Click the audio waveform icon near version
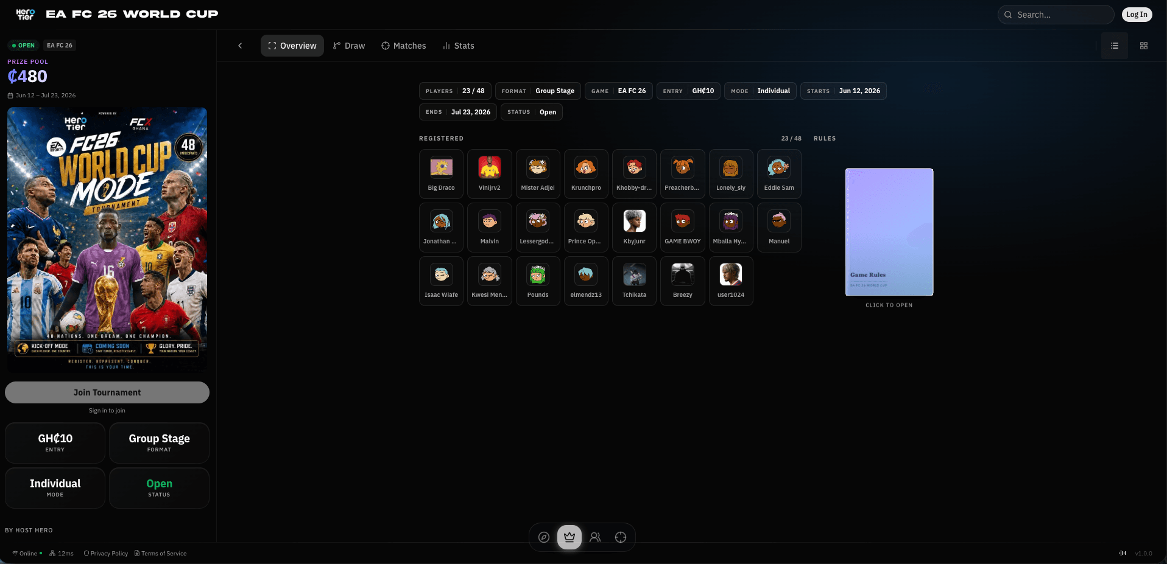Viewport: 1167px width, 564px height. [x=1122, y=553]
